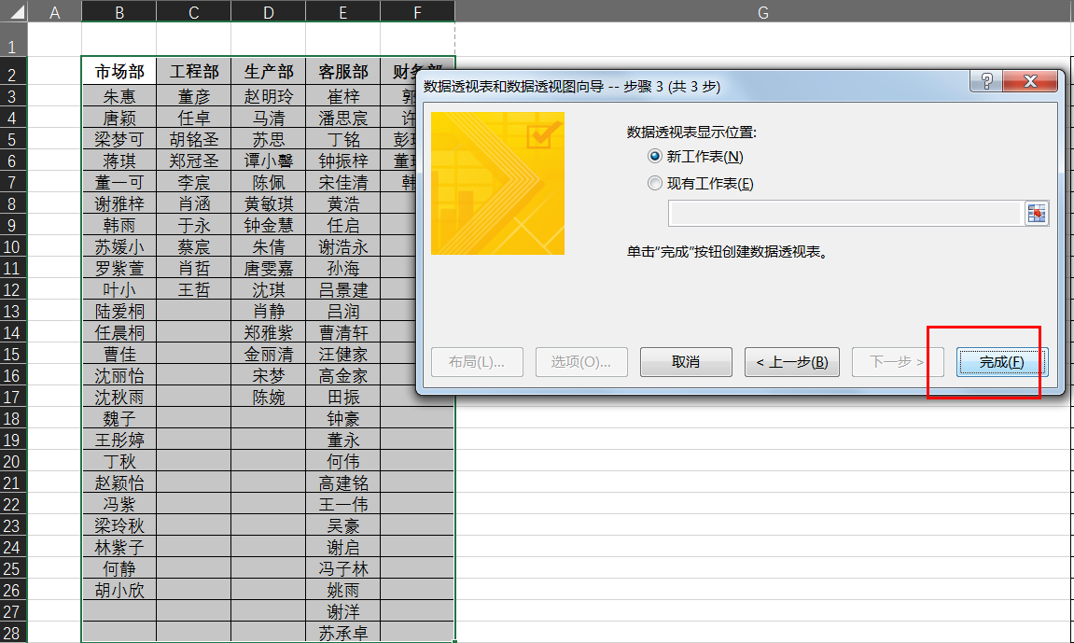Click the cell containing 潘思宸
This screenshot has height=643, width=1074.
pos(343,118)
